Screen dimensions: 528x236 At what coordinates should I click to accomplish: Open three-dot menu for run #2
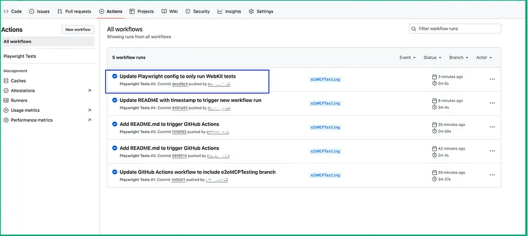(492, 151)
